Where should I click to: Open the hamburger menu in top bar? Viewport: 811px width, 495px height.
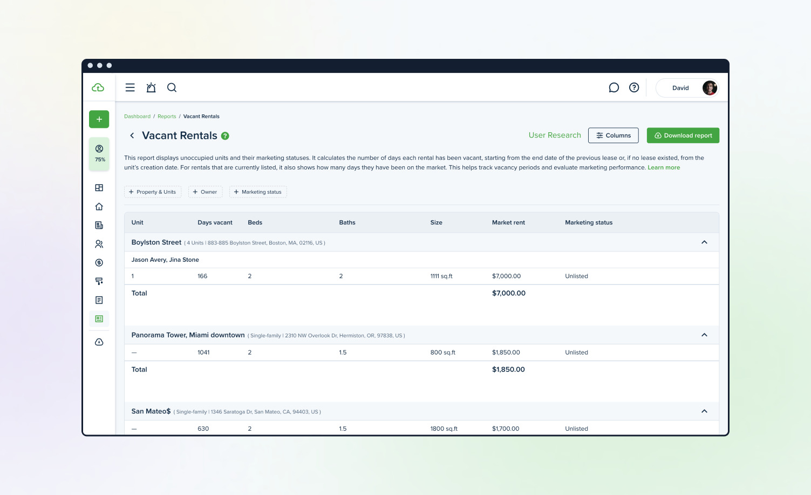(130, 87)
